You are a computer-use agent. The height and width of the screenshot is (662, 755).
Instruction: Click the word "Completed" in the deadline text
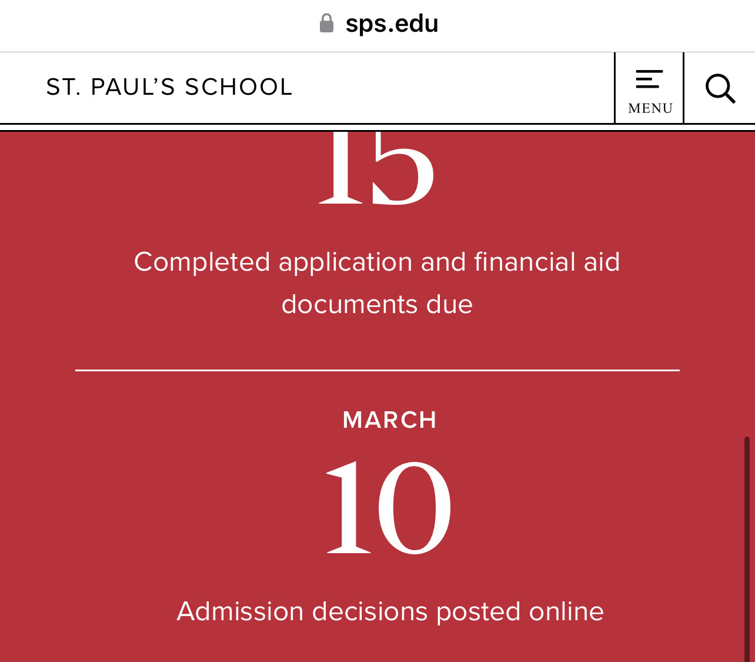click(202, 262)
